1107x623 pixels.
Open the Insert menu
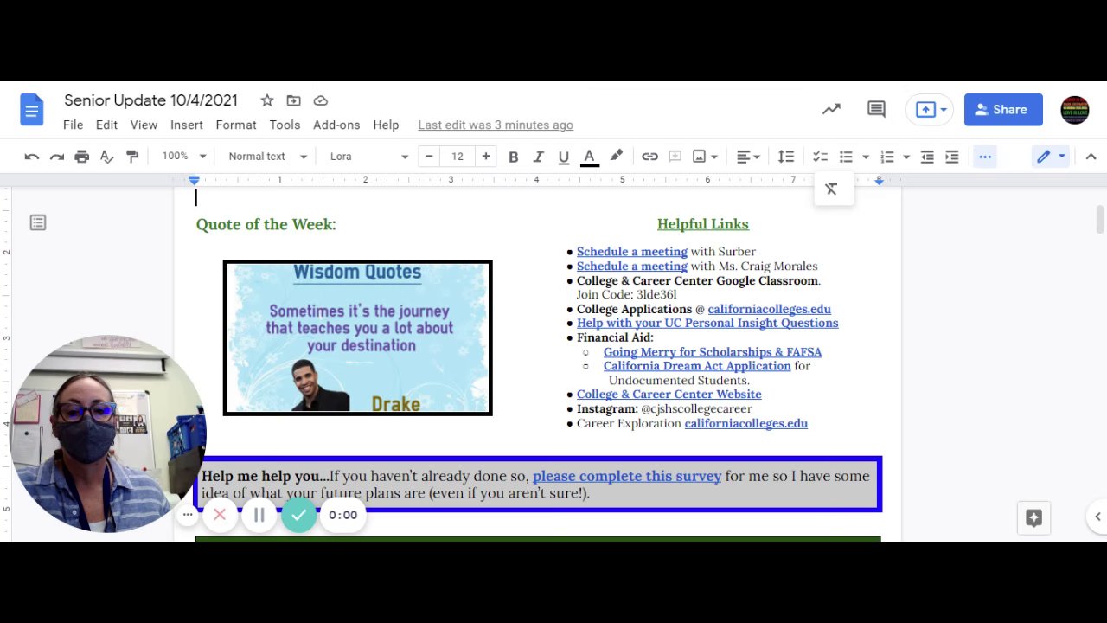tap(186, 125)
